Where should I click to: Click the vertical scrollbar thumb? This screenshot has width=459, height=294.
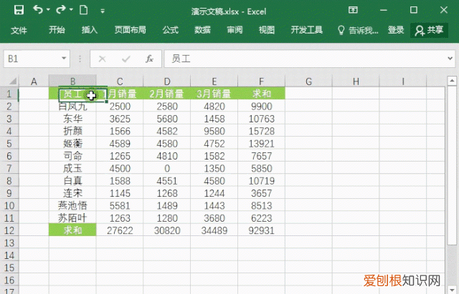point(452,165)
